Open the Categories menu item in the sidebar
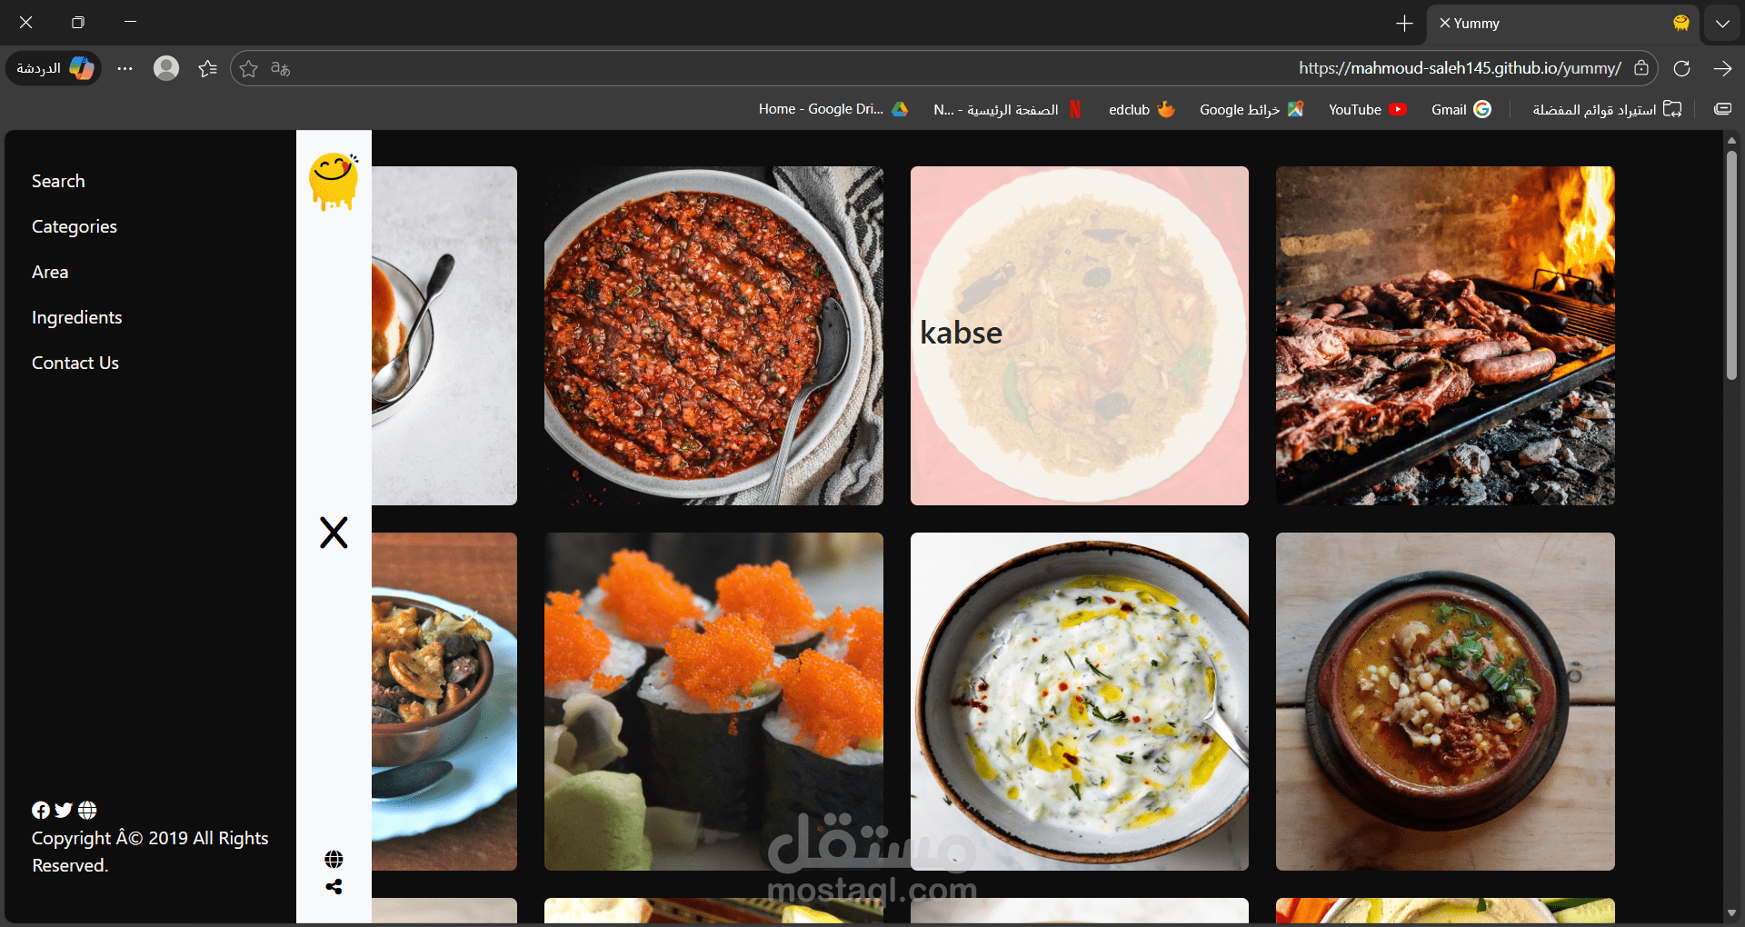This screenshot has height=927, width=1745. pyautogui.click(x=74, y=226)
